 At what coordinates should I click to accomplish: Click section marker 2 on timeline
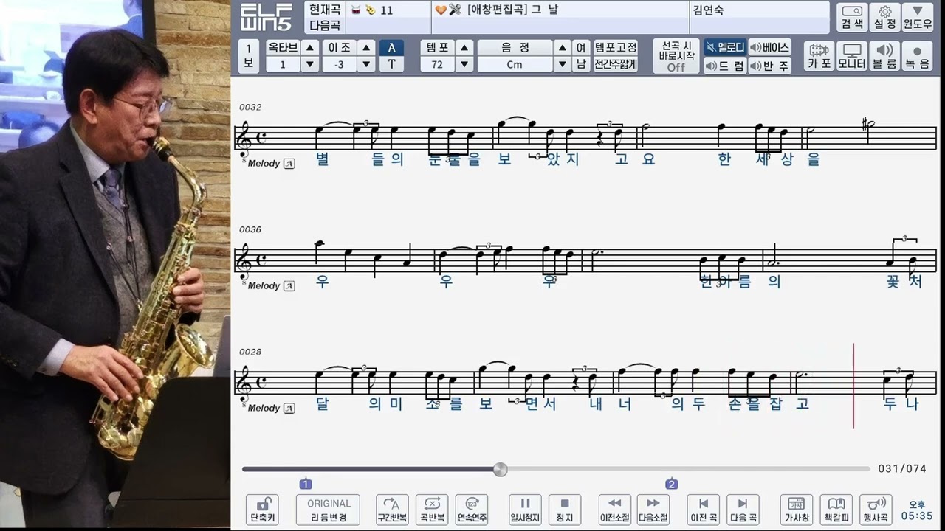click(x=671, y=484)
